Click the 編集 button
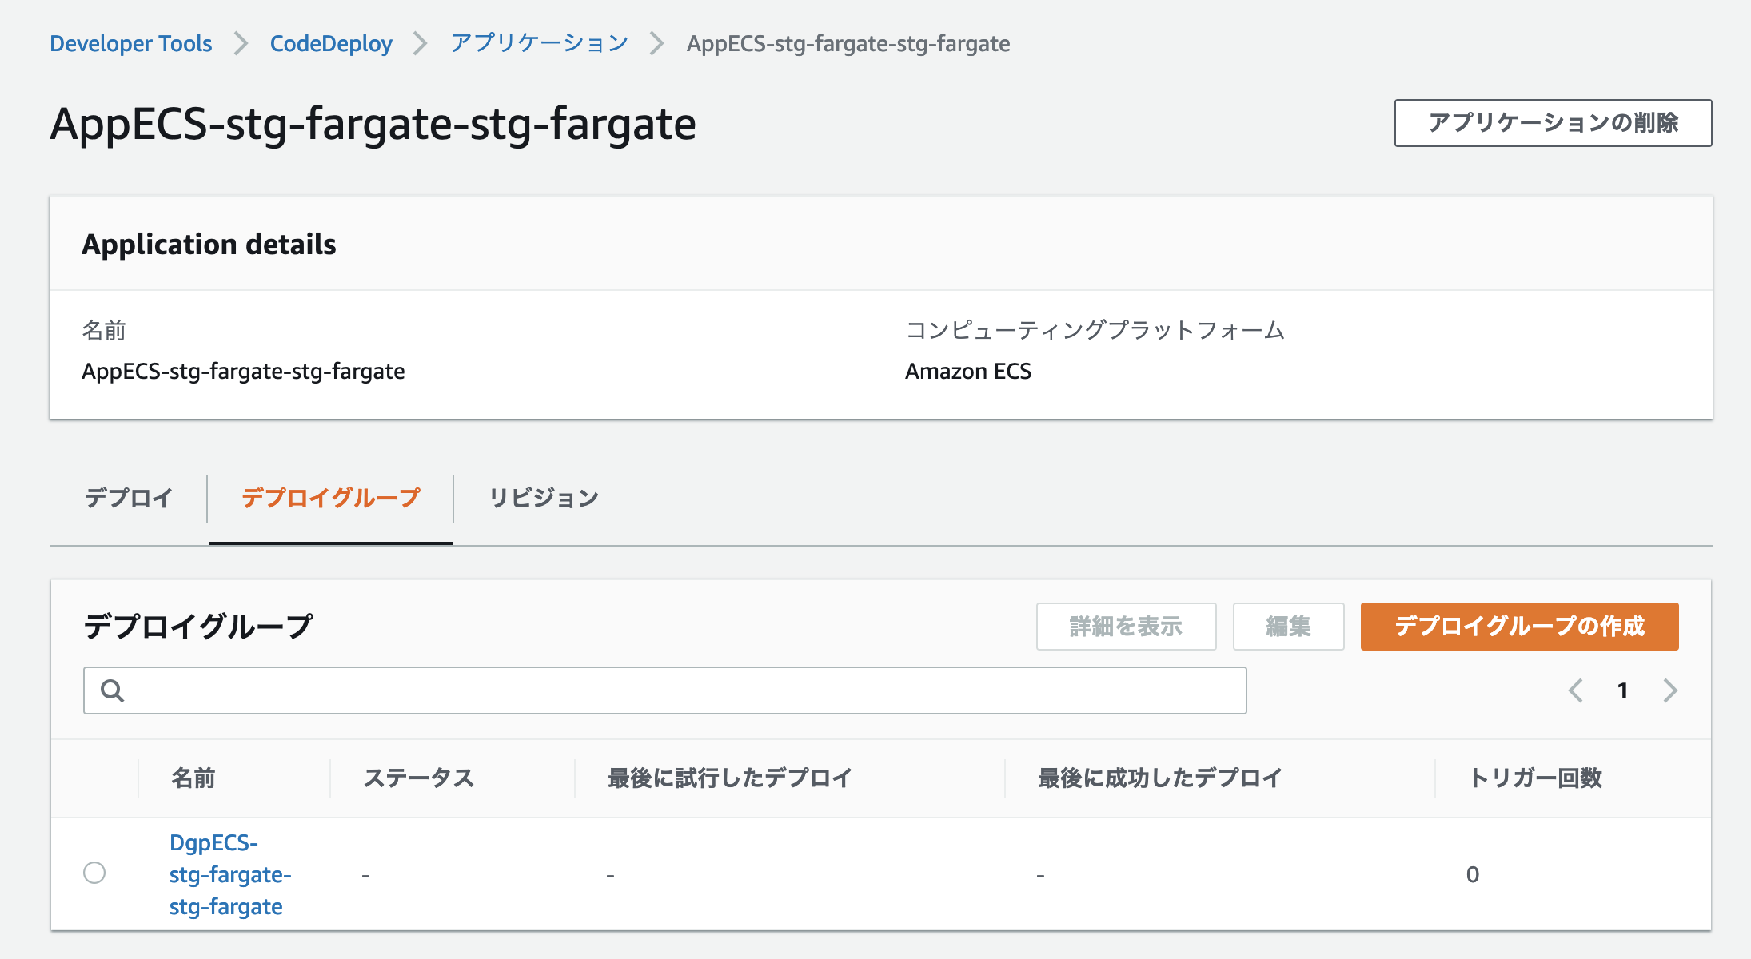This screenshot has width=1751, height=959. [1288, 627]
